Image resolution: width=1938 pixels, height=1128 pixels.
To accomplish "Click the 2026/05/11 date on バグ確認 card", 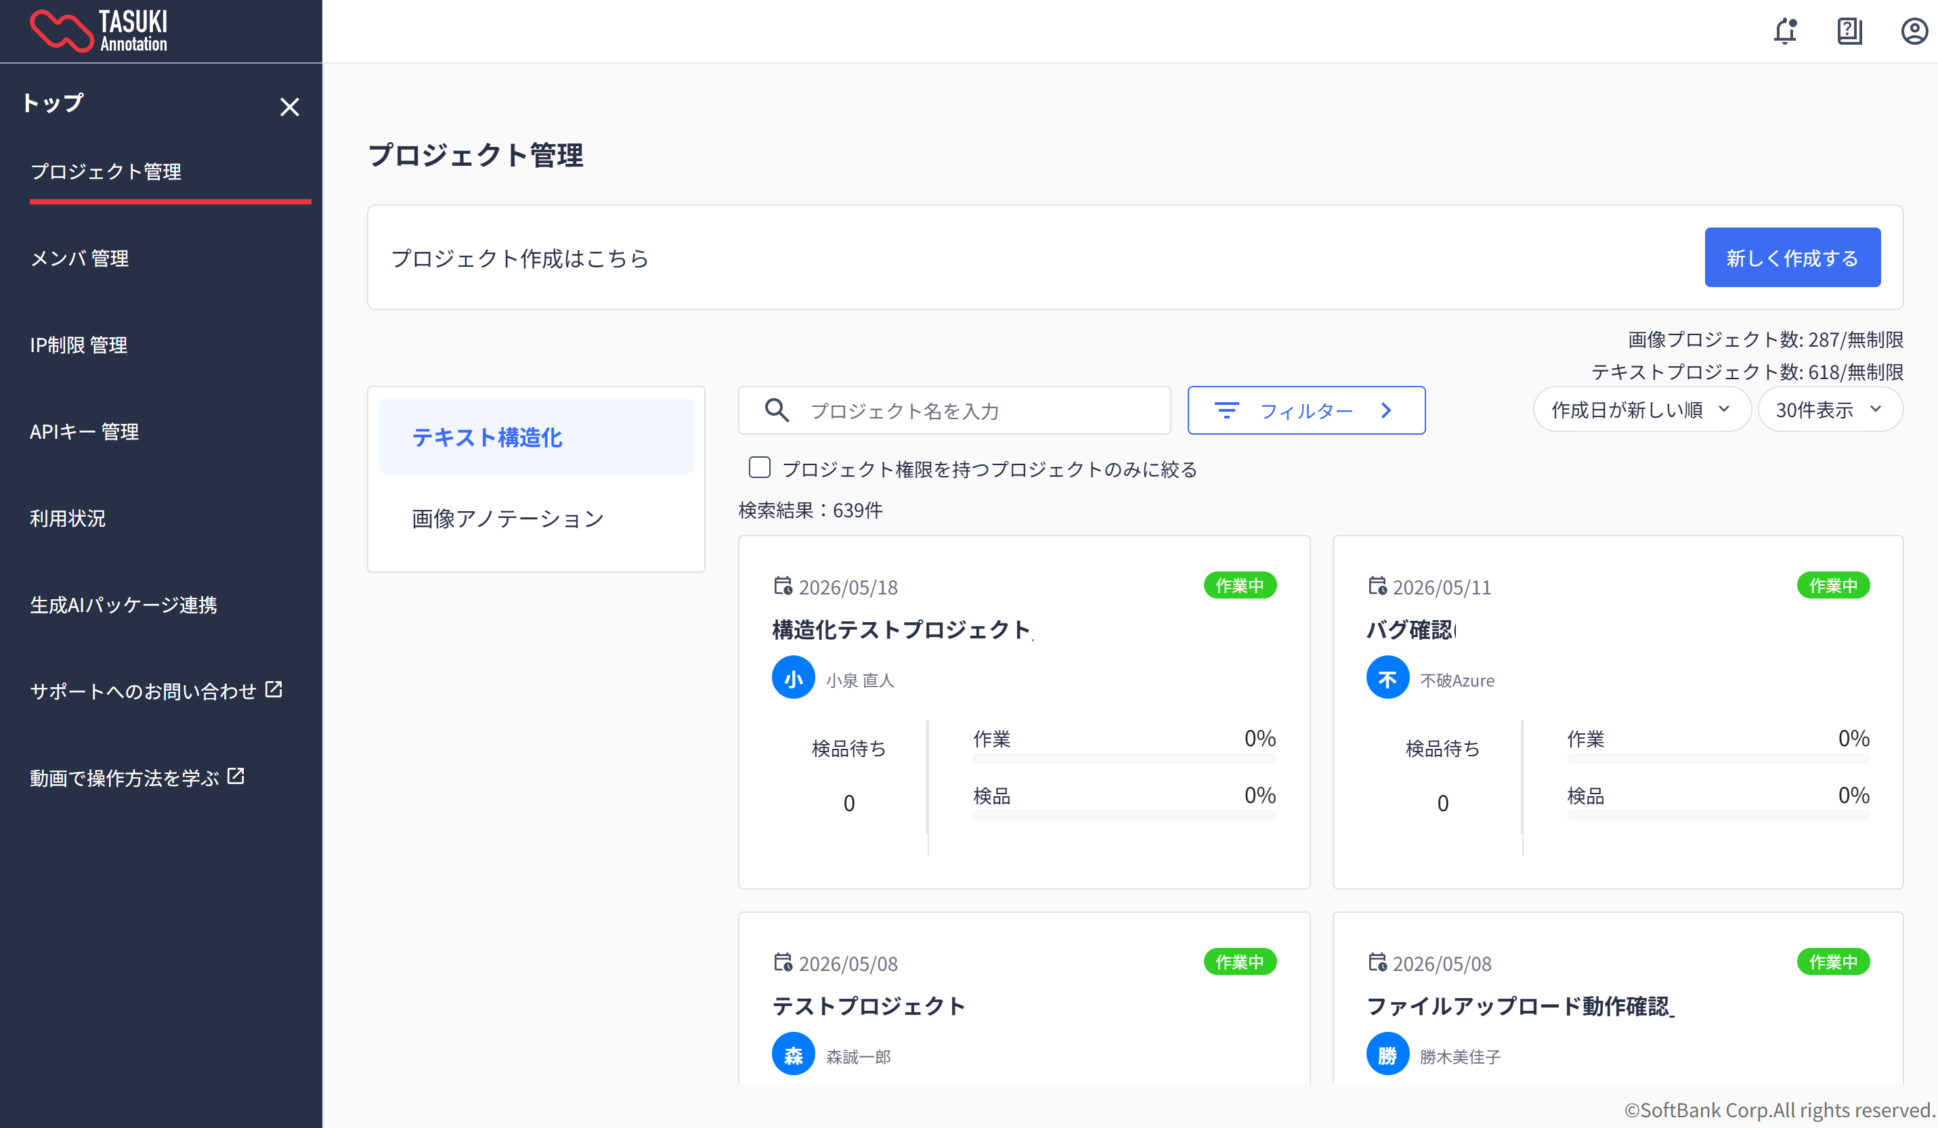I will point(1442,588).
